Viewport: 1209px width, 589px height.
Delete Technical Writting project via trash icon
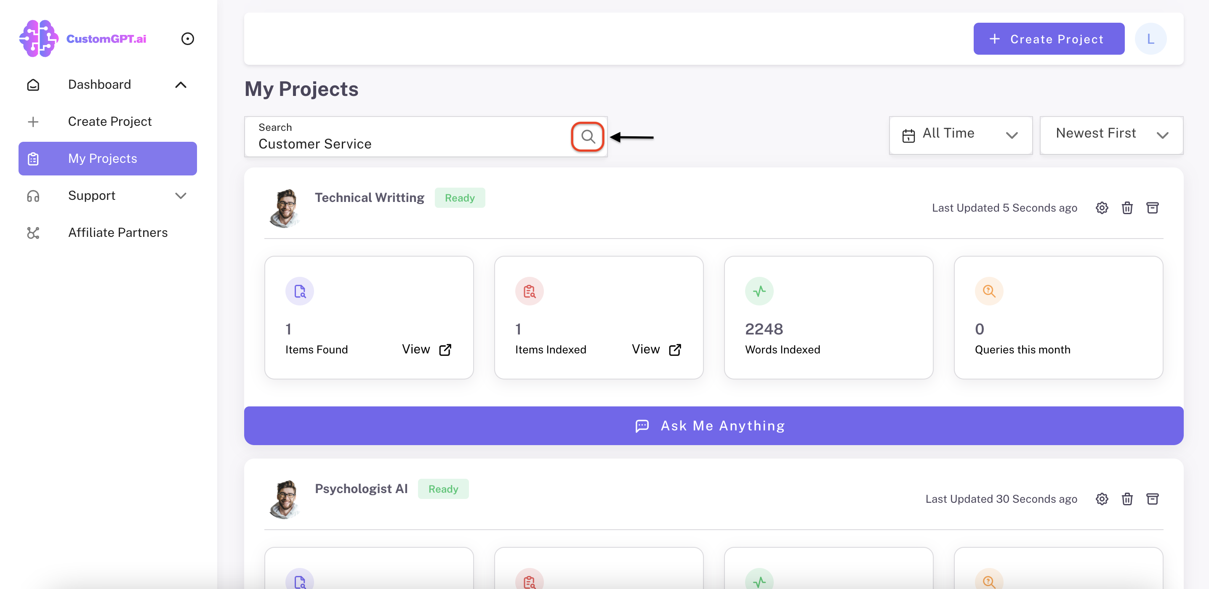coord(1127,208)
